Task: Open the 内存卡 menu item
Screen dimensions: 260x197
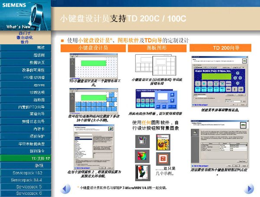Action: pos(26,129)
